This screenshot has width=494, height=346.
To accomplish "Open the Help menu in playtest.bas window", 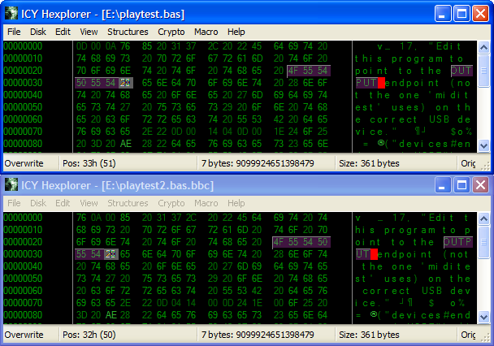I will tap(236, 32).
